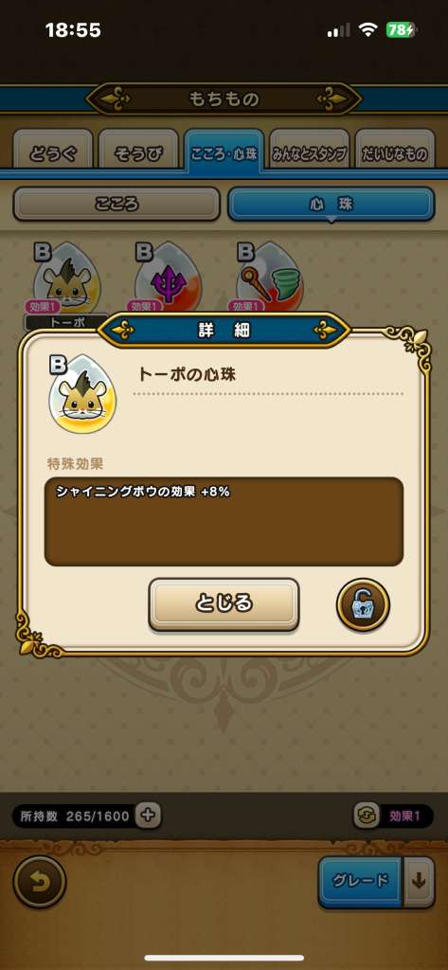448x970 pixels.
Task: Toggle the 効果1 display switch icon
Action: click(x=366, y=816)
